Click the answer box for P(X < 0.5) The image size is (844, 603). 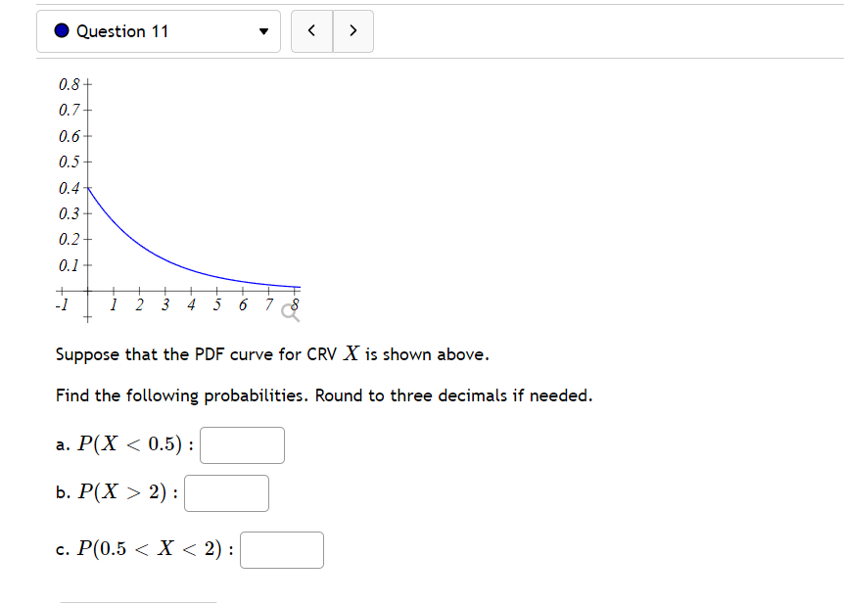pos(241,444)
